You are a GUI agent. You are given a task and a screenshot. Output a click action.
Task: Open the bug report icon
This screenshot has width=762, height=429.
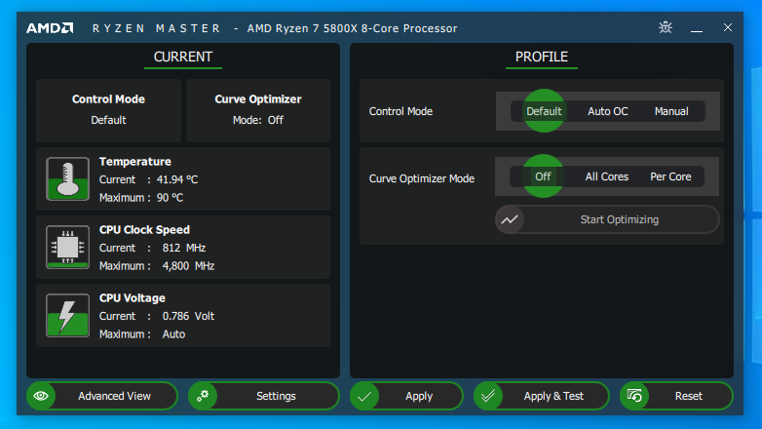[x=666, y=27]
